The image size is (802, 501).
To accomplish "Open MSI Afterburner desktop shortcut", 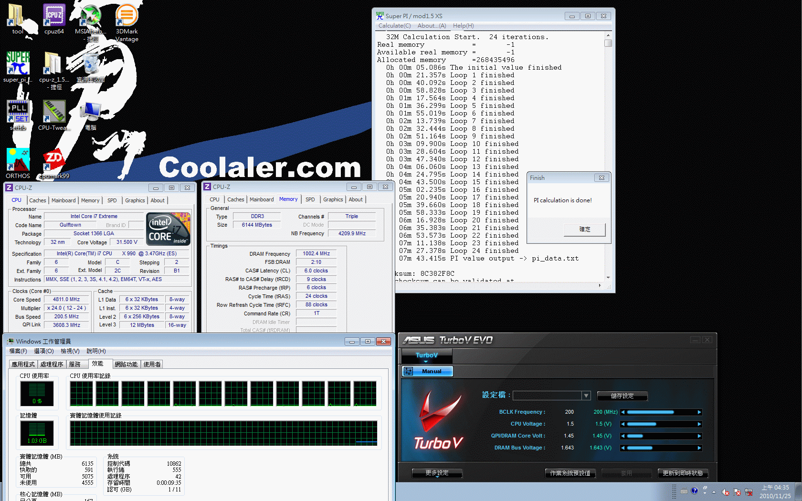I will coord(90,23).
